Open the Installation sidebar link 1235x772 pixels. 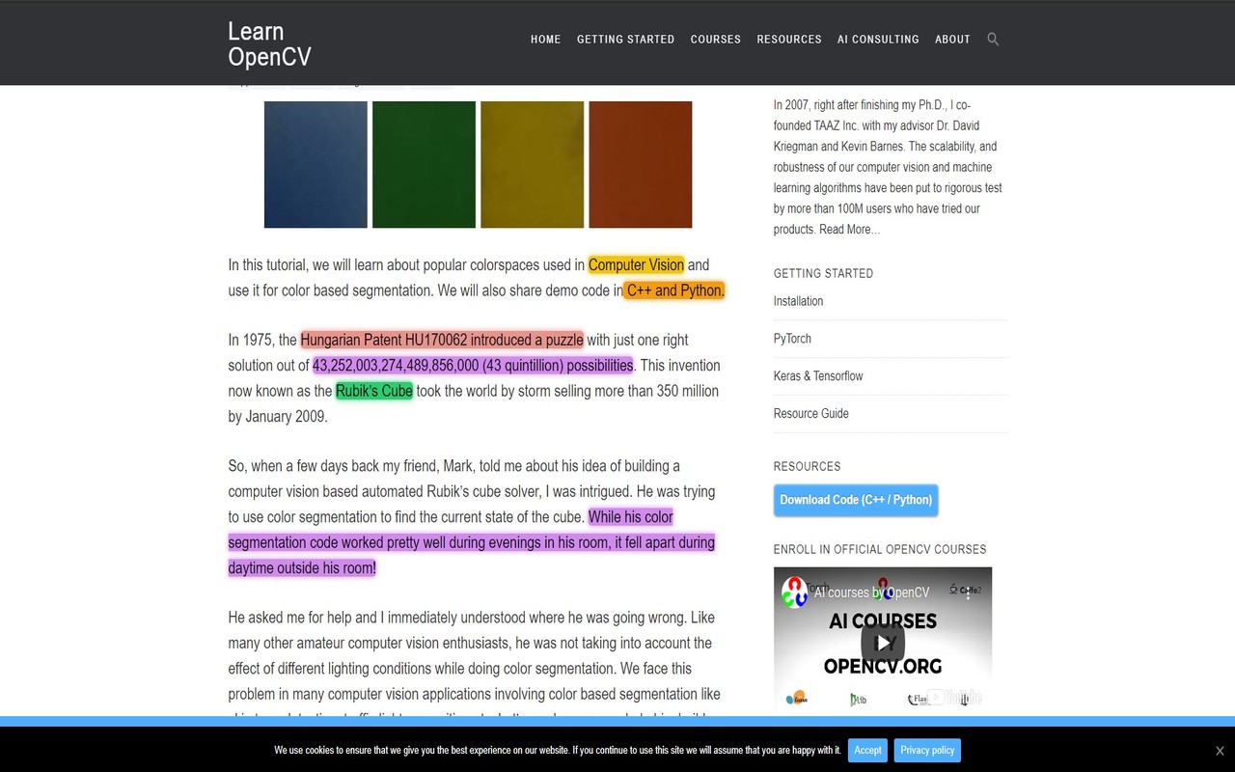coord(798,301)
